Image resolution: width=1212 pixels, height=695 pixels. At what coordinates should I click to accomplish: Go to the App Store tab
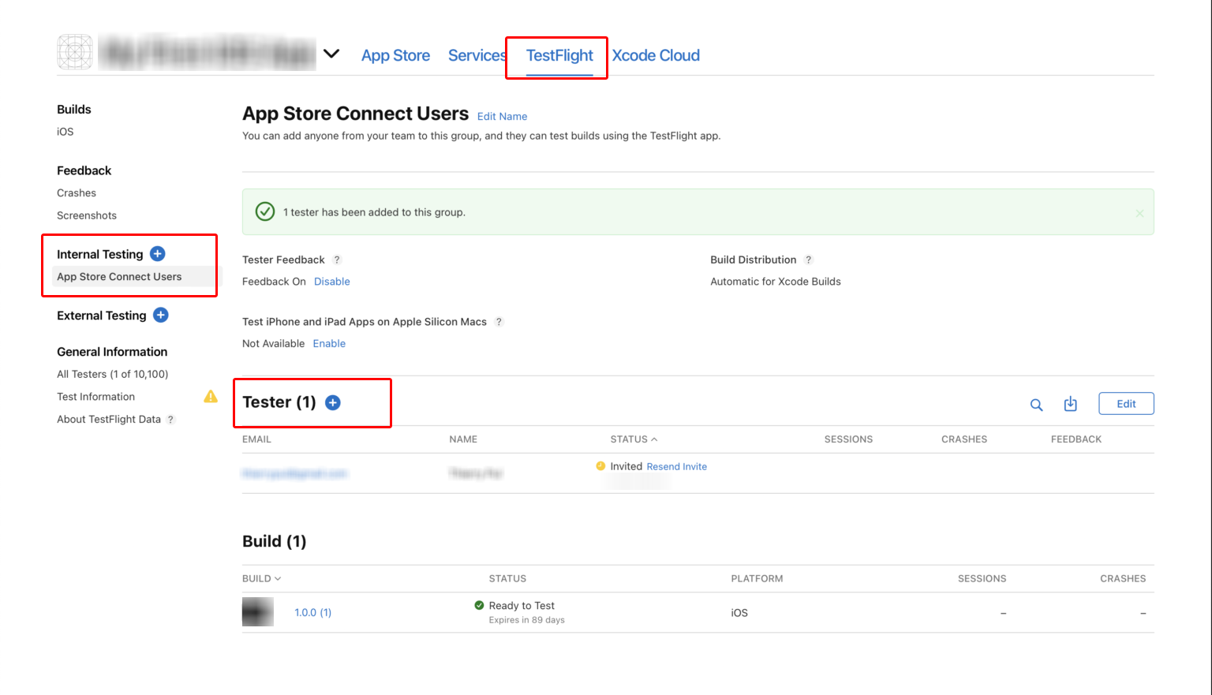(395, 55)
